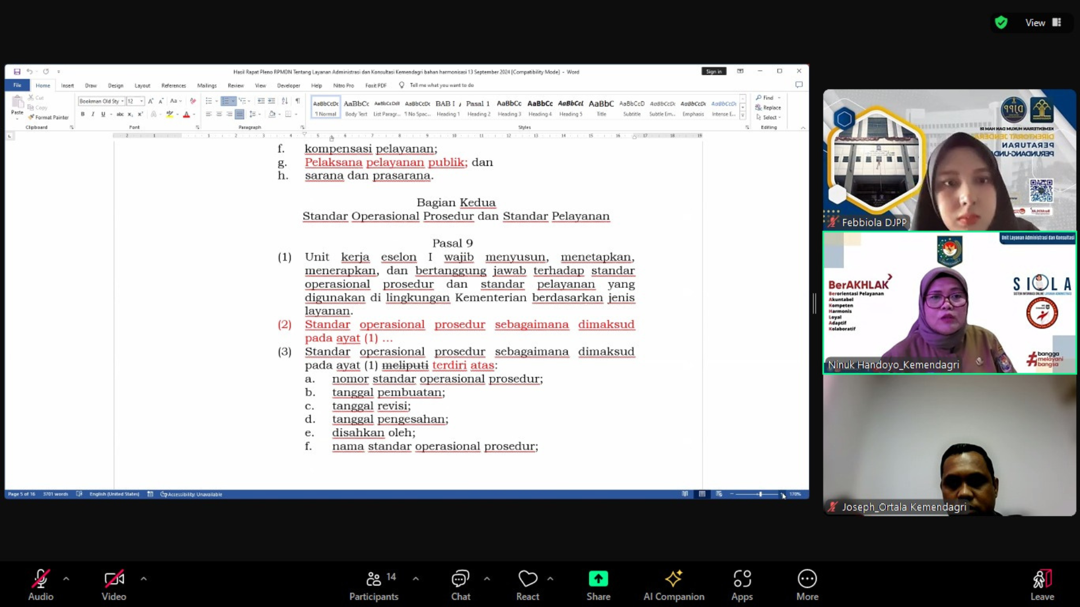Image resolution: width=1080 pixels, height=607 pixels.
Task: Click the Save icon in Word's quick access toolbar
Action: point(17,71)
